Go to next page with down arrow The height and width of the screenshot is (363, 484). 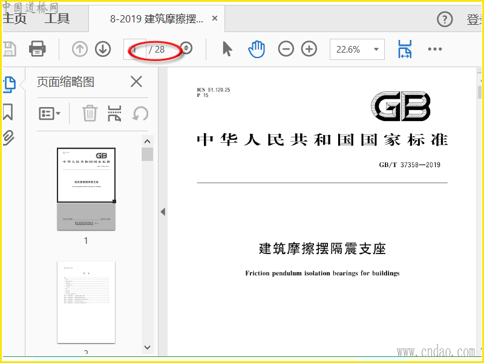pyautogui.click(x=103, y=49)
